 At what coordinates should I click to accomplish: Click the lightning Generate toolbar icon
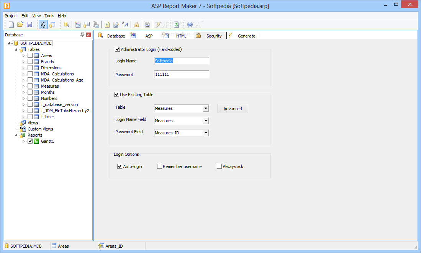click(x=158, y=24)
